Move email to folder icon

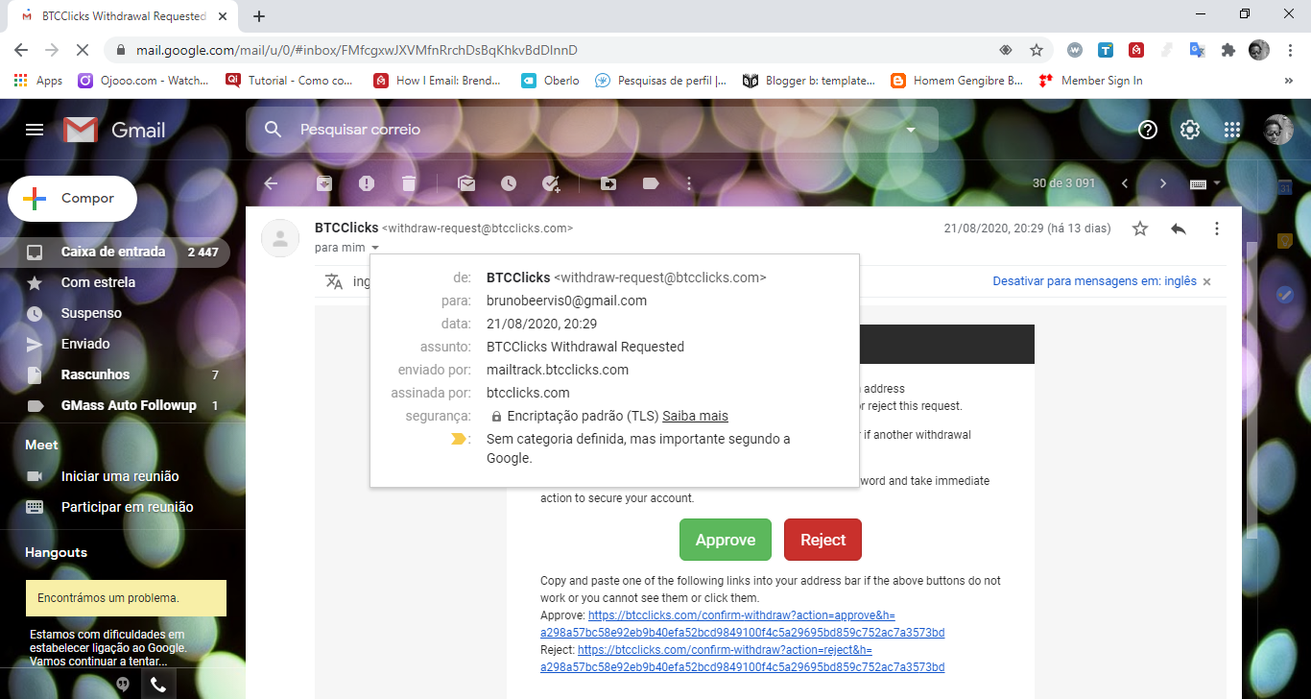click(x=608, y=183)
